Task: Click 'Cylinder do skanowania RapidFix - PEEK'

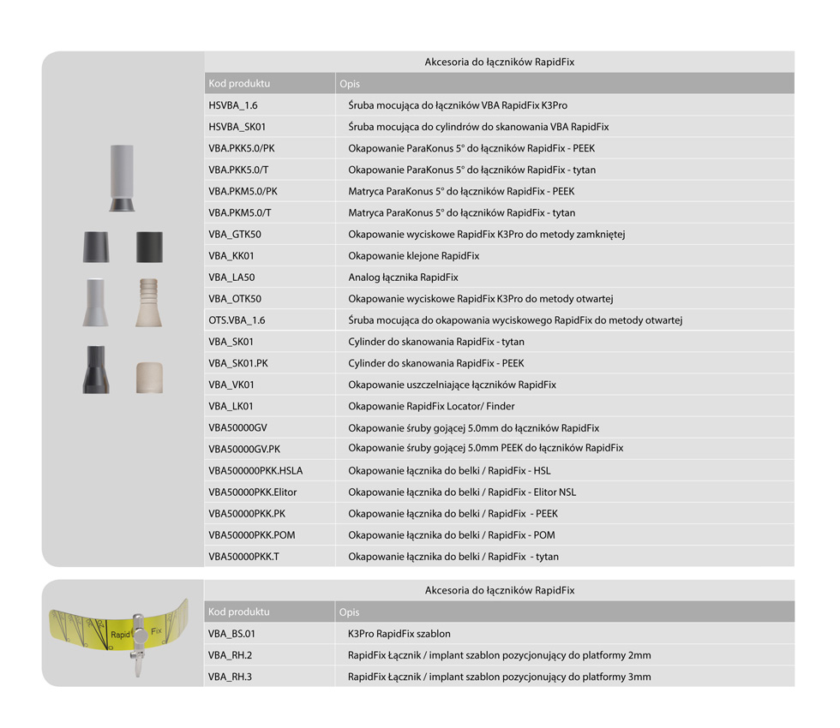Action: (x=436, y=363)
